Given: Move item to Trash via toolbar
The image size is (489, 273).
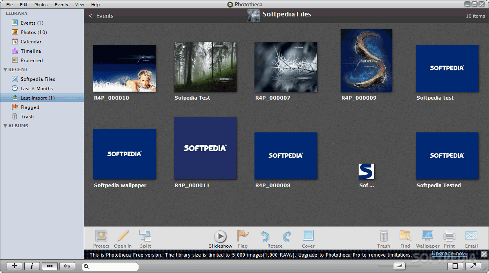Looking at the screenshot, I should coord(384,236).
